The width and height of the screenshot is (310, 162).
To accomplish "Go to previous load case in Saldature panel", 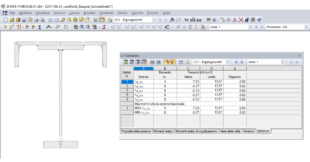I will tap(236, 62).
